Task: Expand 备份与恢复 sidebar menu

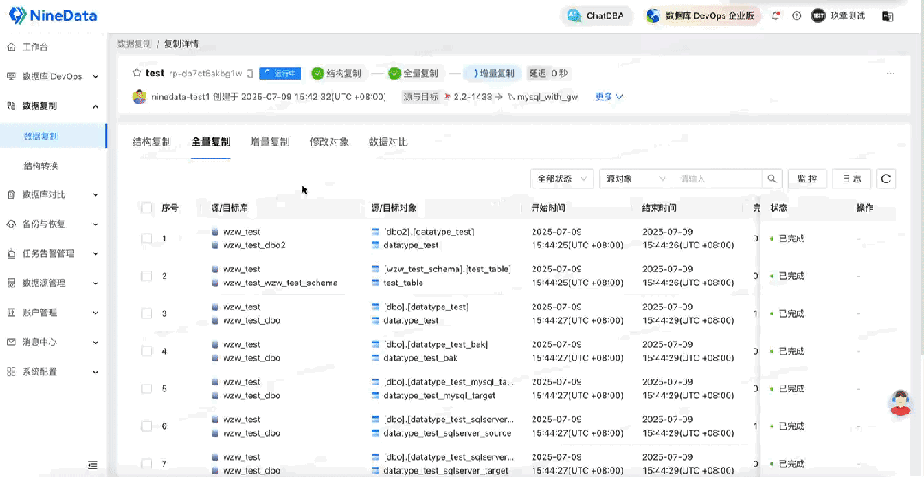Action: click(x=95, y=224)
